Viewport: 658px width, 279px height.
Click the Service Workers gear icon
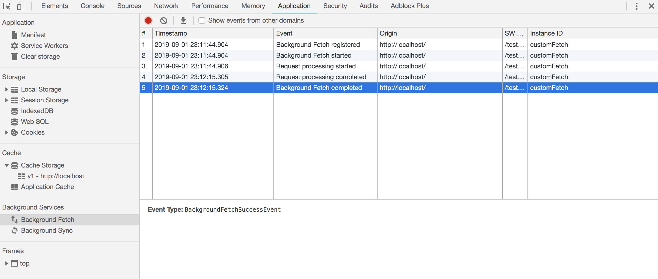tap(15, 46)
